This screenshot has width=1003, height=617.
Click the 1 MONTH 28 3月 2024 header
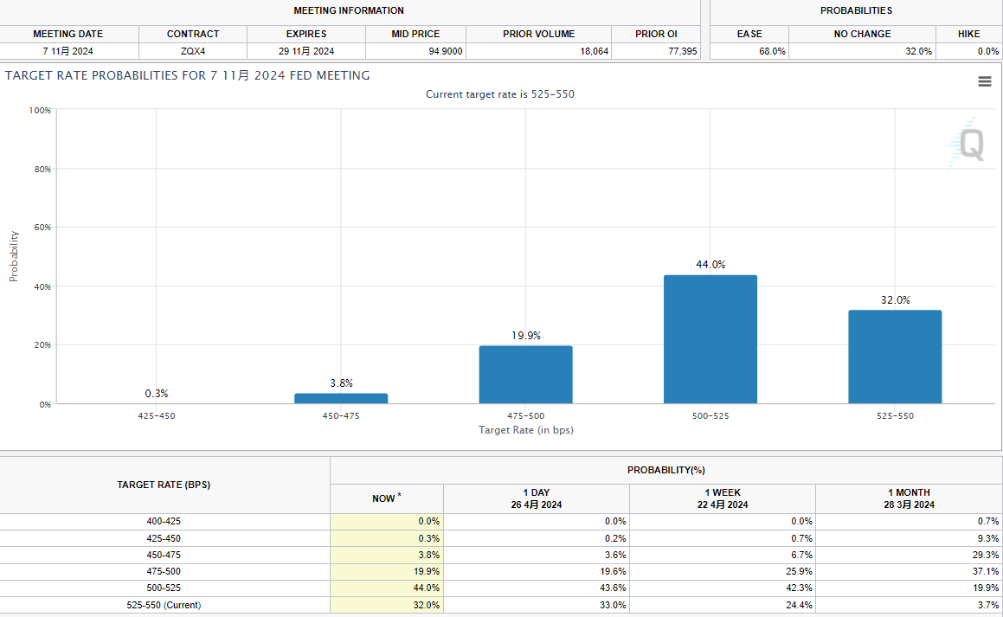click(908, 498)
